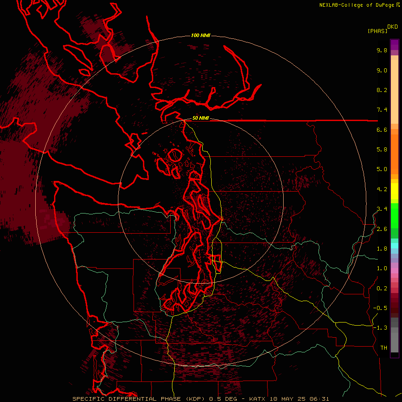Click the 6.6 legend label
This screenshot has height=402, width=402.
coord(382,130)
